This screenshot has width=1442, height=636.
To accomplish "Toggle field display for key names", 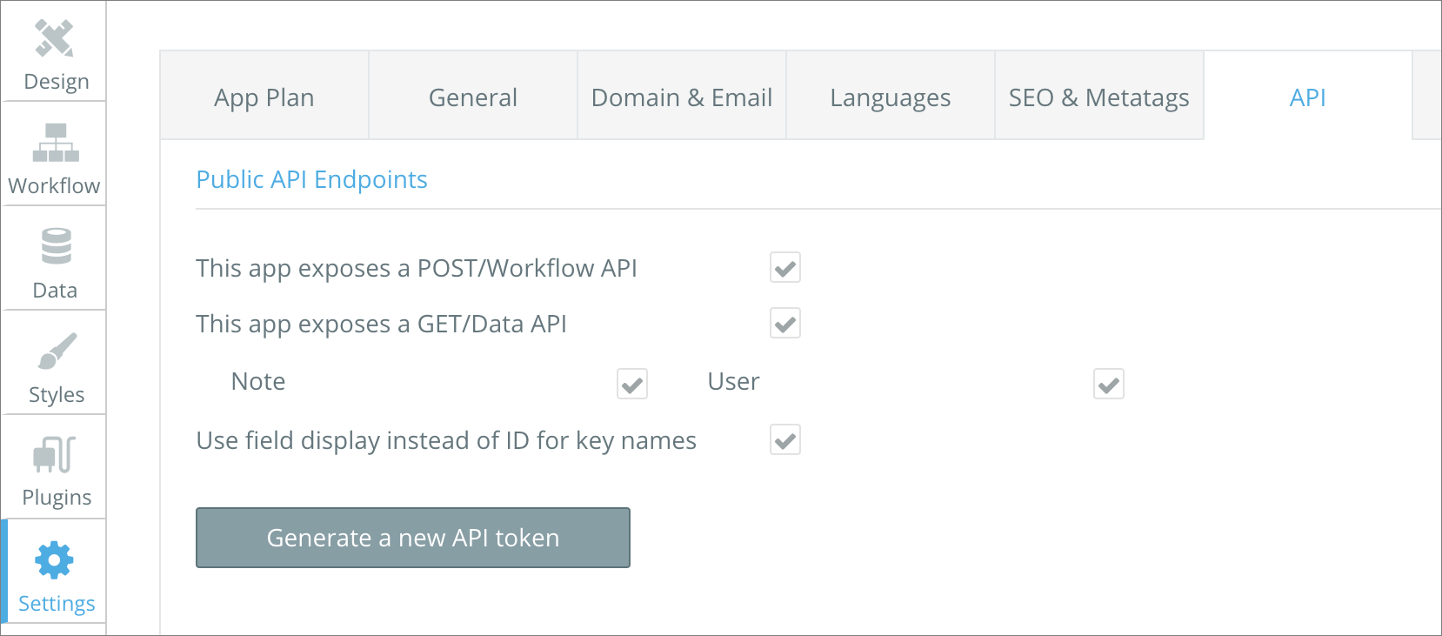I will [784, 440].
